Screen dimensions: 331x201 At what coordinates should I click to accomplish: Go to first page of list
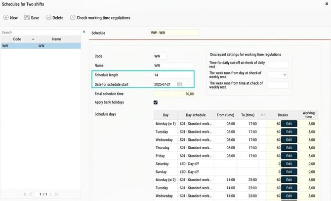(25, 194)
